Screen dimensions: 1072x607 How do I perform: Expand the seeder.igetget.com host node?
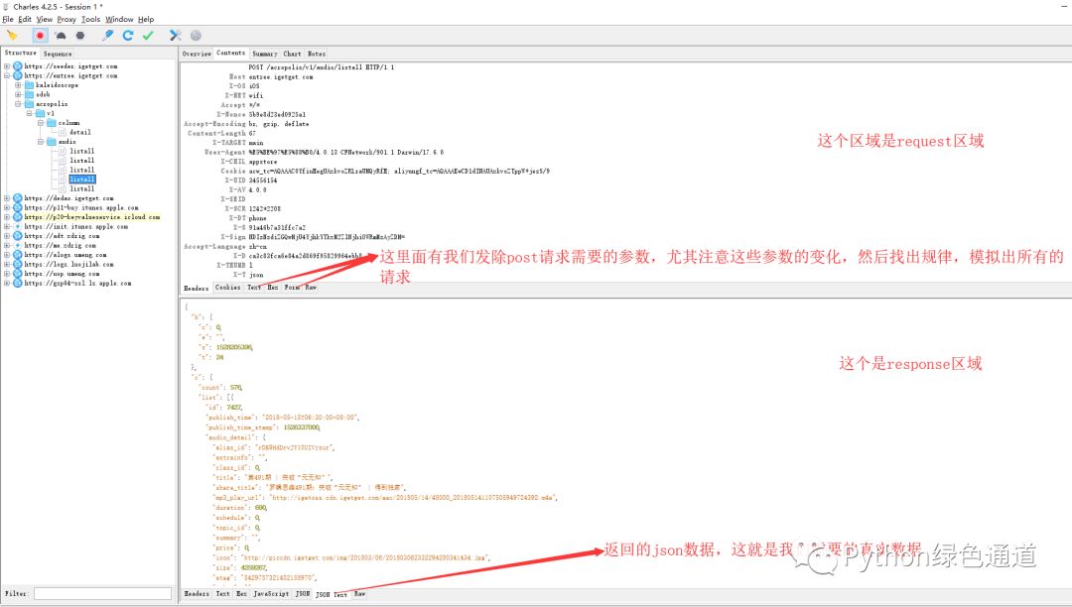(7, 66)
